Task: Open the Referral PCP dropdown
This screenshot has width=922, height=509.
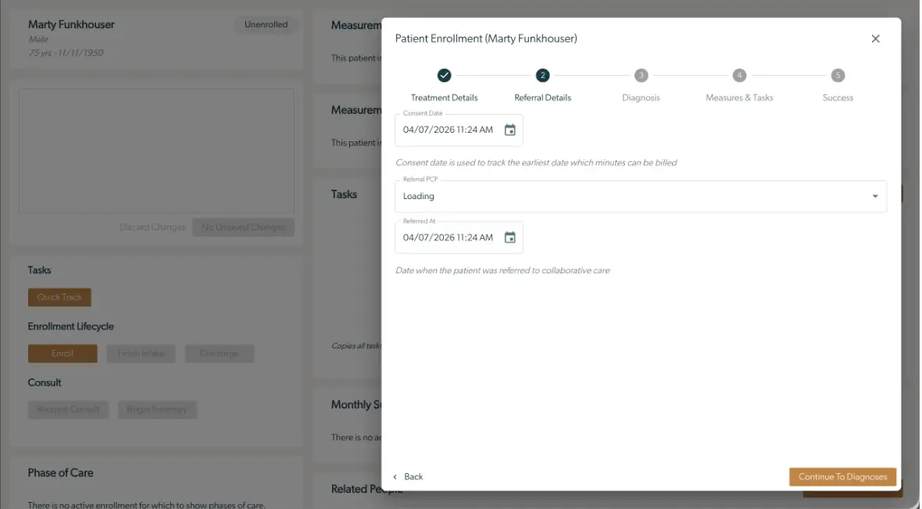Action: (874, 196)
